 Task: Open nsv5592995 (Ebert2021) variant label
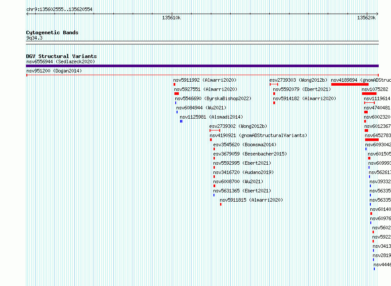tap(242, 163)
